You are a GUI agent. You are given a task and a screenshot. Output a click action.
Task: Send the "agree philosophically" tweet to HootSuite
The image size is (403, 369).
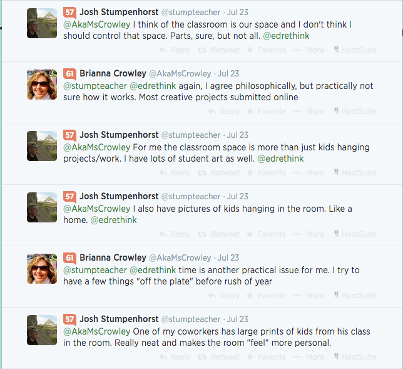(x=355, y=112)
